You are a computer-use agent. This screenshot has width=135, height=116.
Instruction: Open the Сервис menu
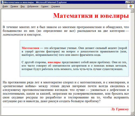coord(45,7)
